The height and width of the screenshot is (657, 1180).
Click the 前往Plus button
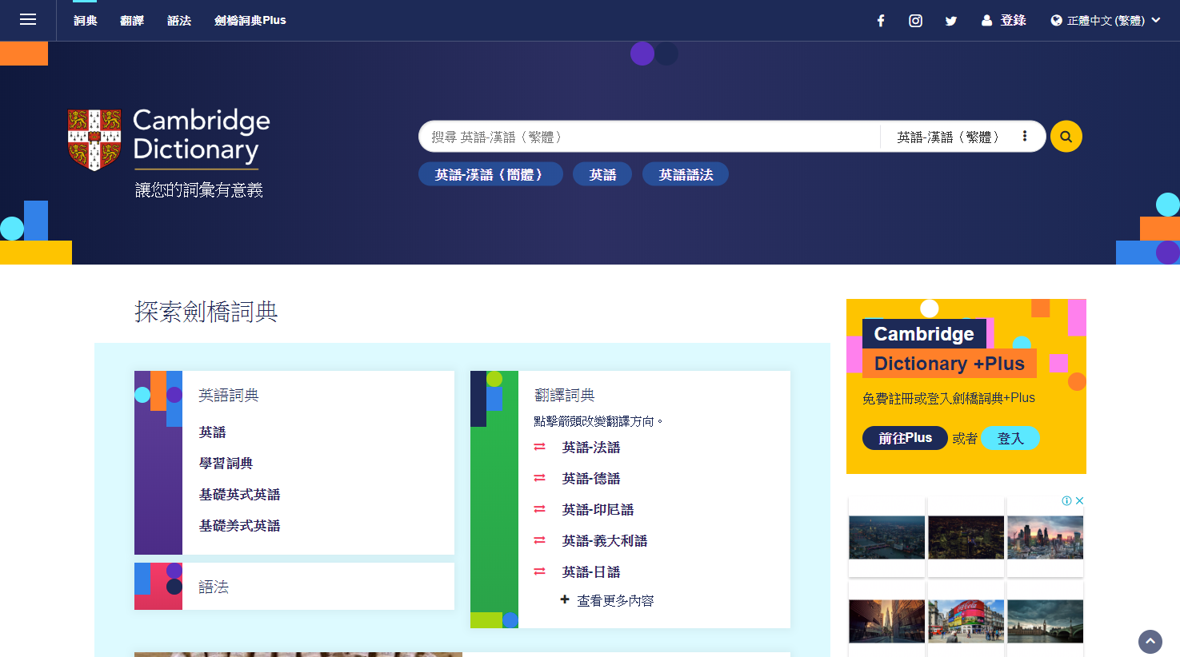[905, 438]
